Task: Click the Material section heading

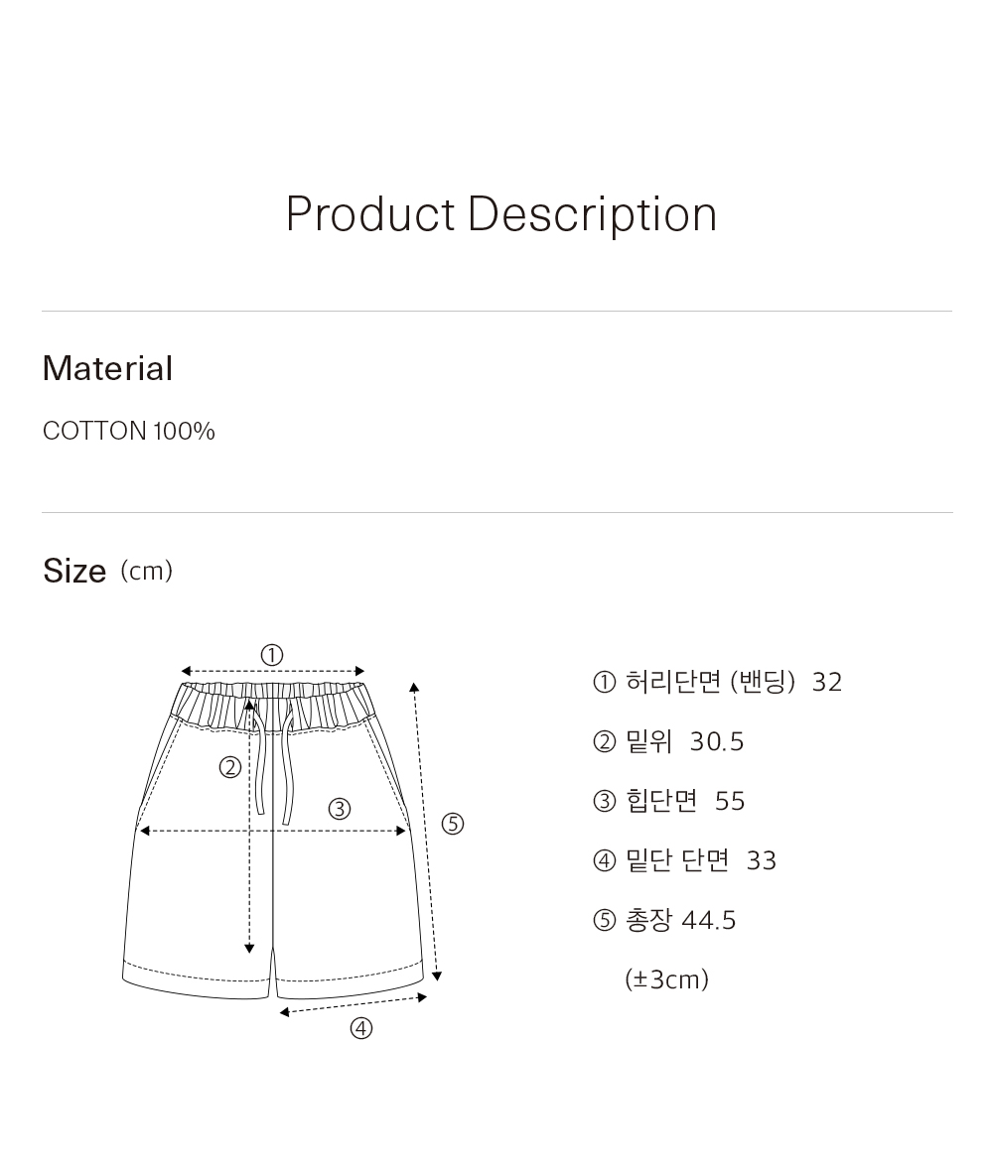Action: point(107,368)
